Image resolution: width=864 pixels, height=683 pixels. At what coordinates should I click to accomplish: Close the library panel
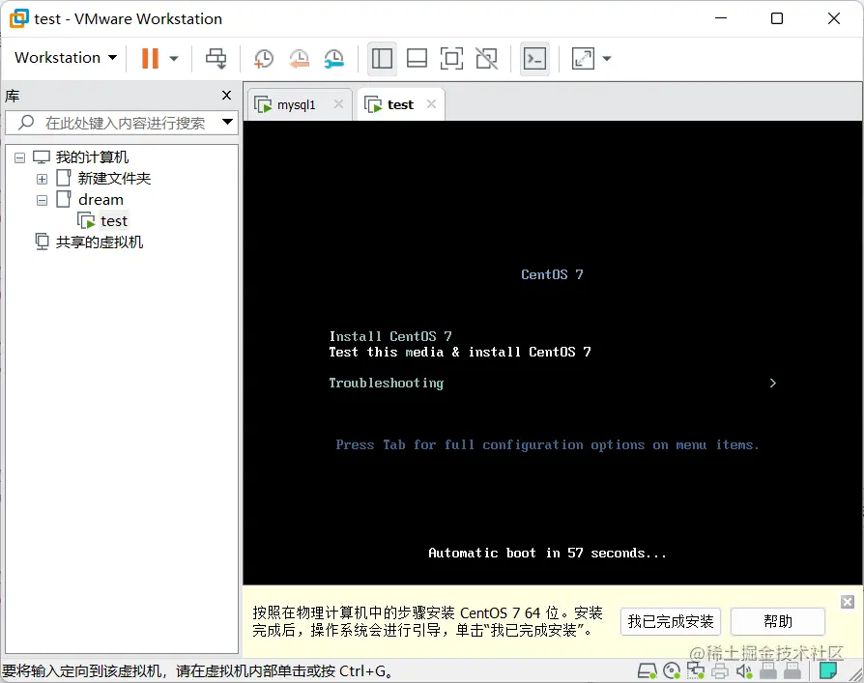click(x=226, y=96)
